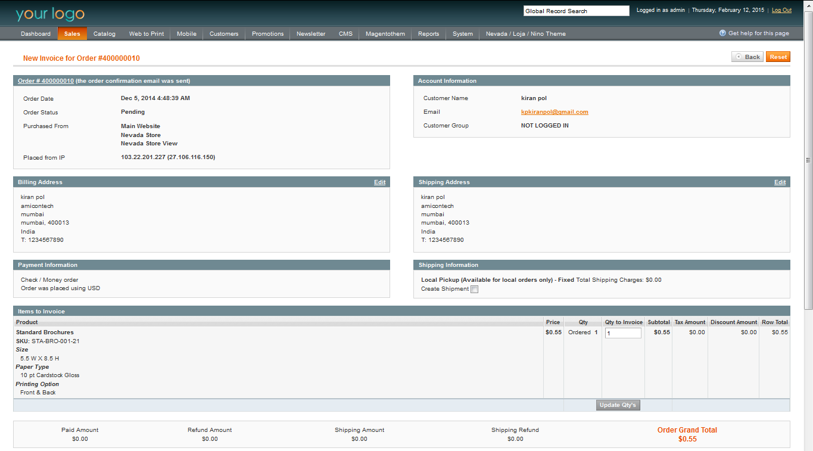This screenshot has height=451, width=813.
Task: Click the 'New Invoice for Order #400000010' heading
Action: [x=82, y=58]
